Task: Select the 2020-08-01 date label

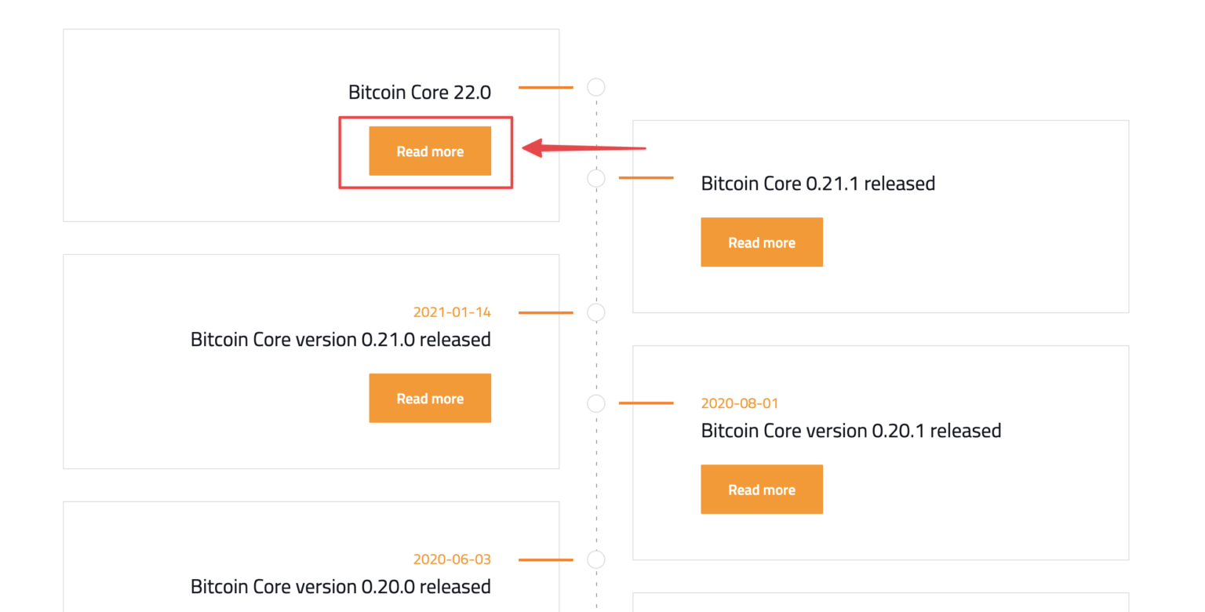Action: [x=740, y=403]
